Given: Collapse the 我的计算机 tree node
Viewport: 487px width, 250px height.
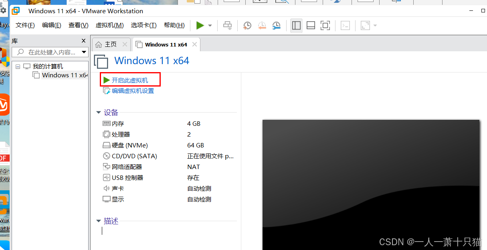Looking at the screenshot, I should click(18, 67).
